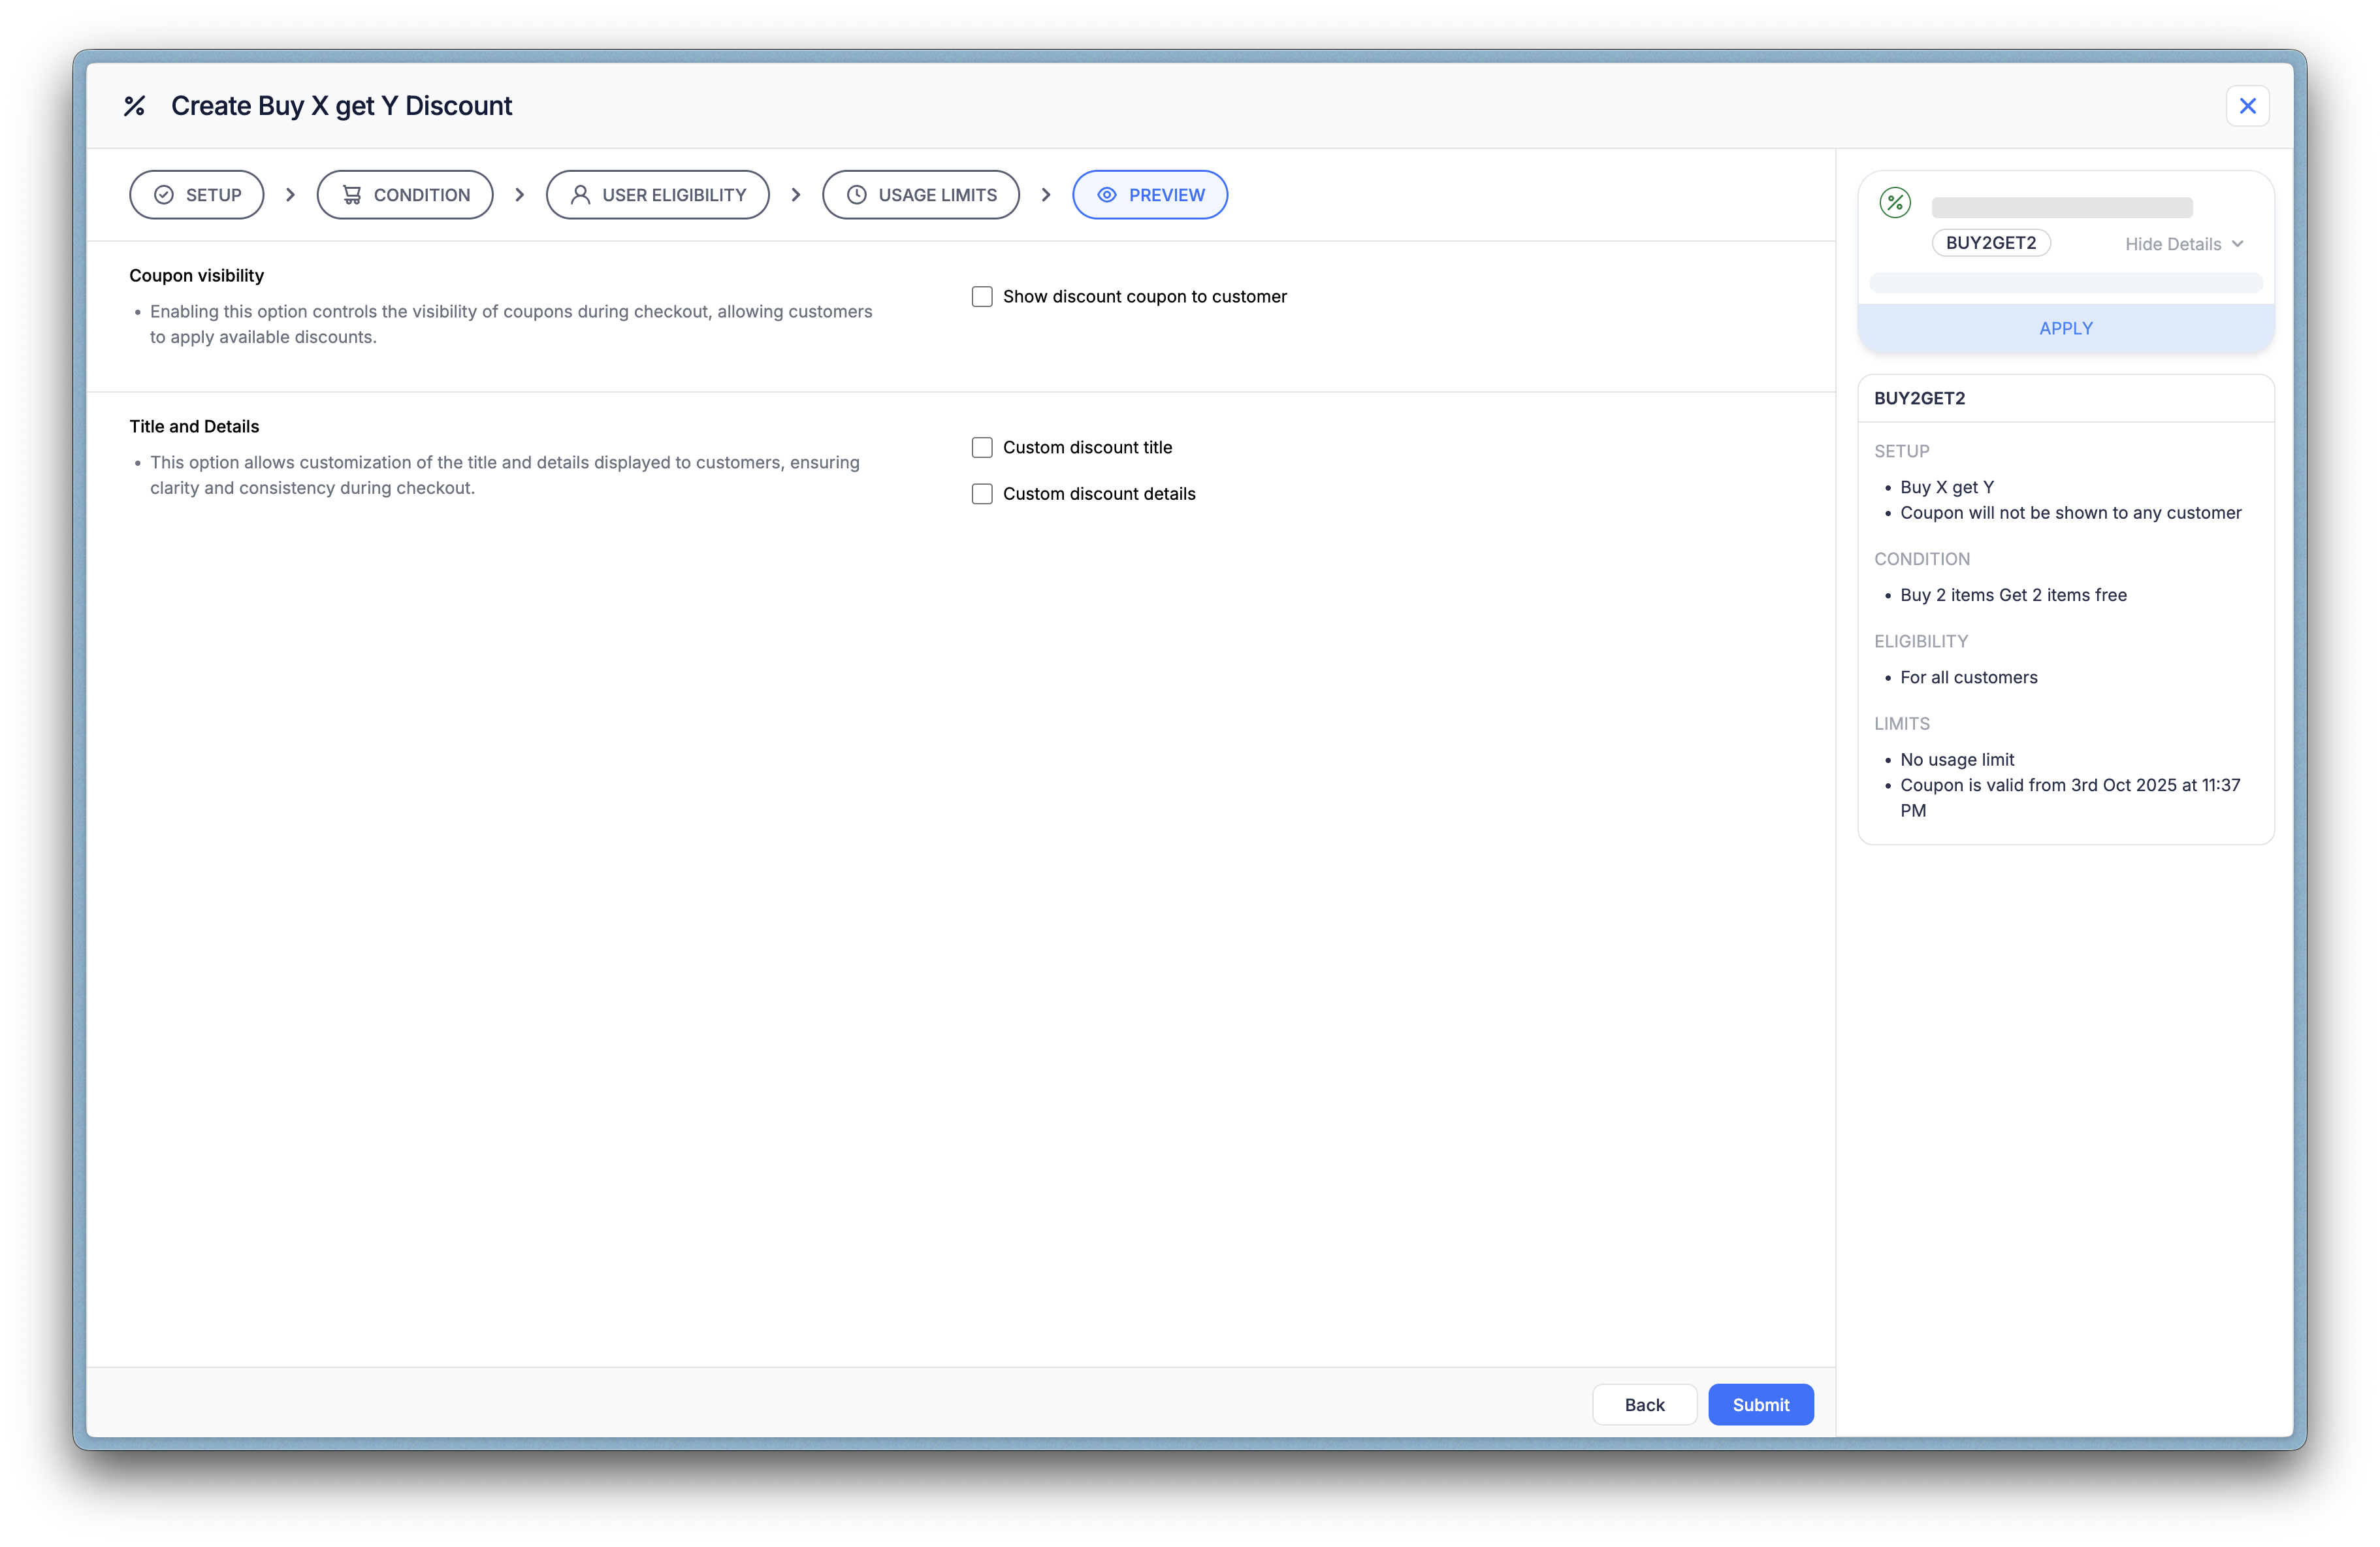Click the person icon in USER ELIGIBILITY step

580,195
